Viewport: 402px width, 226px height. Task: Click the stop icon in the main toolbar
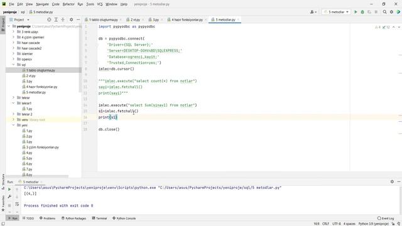[376, 12]
